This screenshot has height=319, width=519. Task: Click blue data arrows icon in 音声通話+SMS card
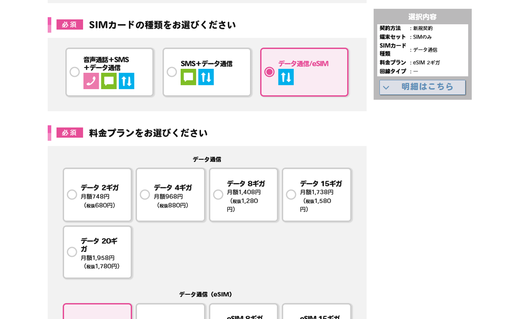[127, 81]
